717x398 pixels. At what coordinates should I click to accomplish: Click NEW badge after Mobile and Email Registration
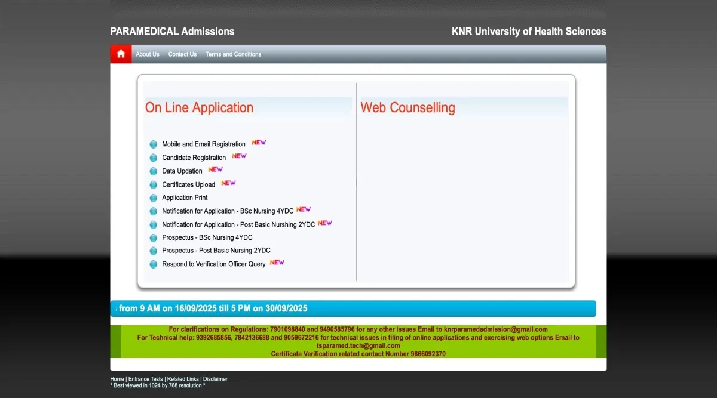click(259, 143)
